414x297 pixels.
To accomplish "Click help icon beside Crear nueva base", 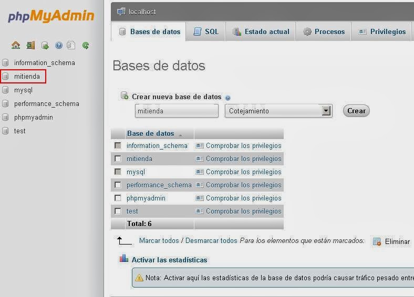I will (227, 98).
